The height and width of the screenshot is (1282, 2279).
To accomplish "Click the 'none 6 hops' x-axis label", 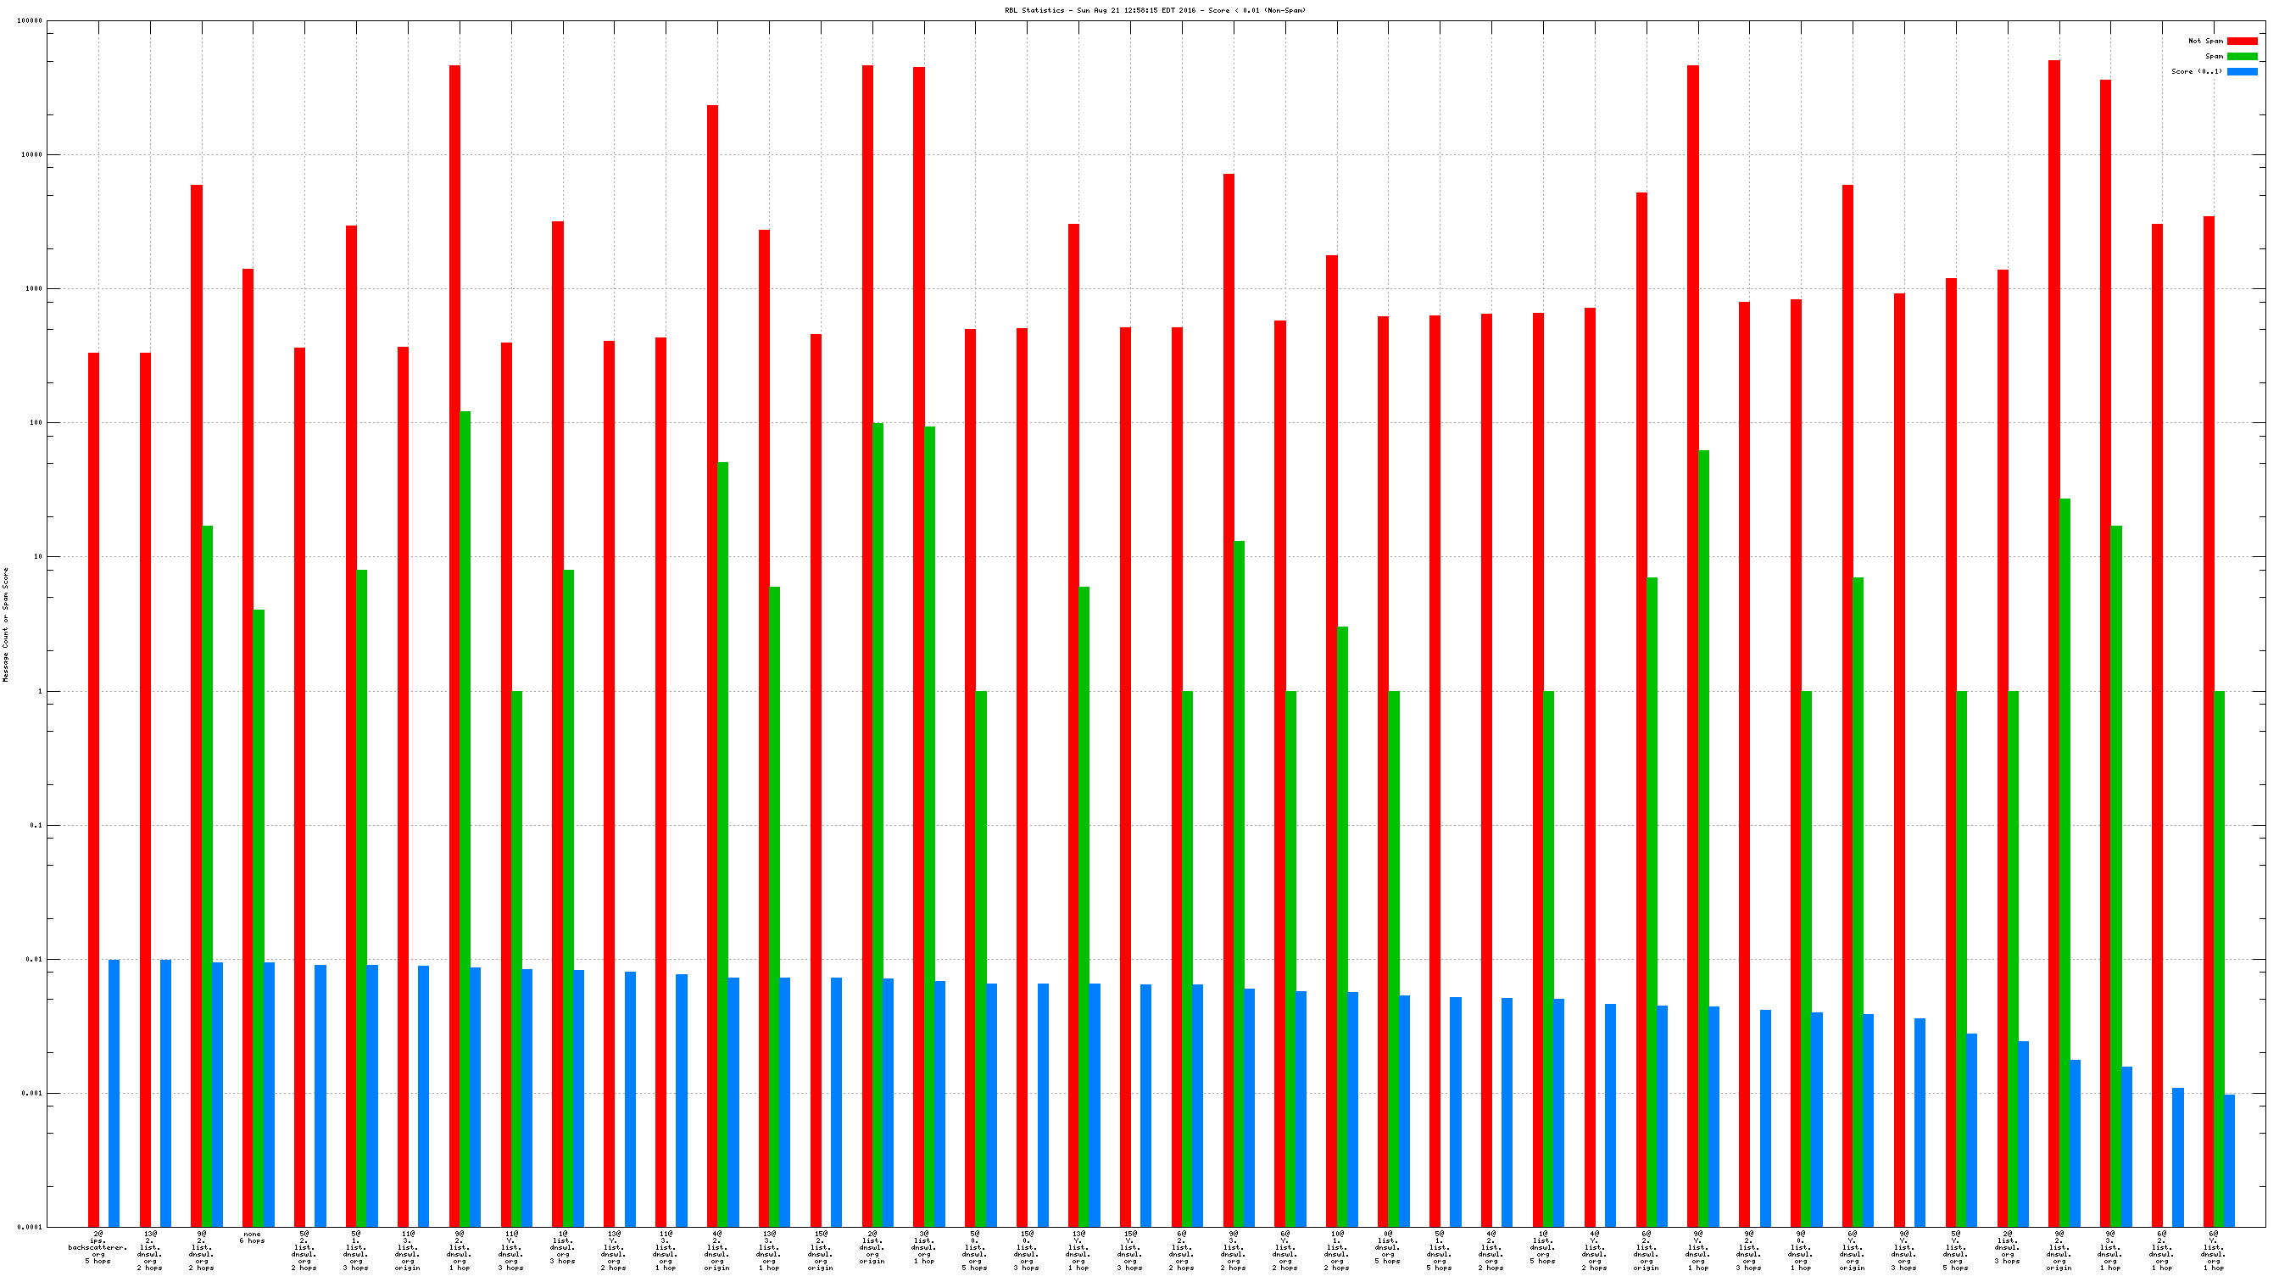I will [252, 1237].
